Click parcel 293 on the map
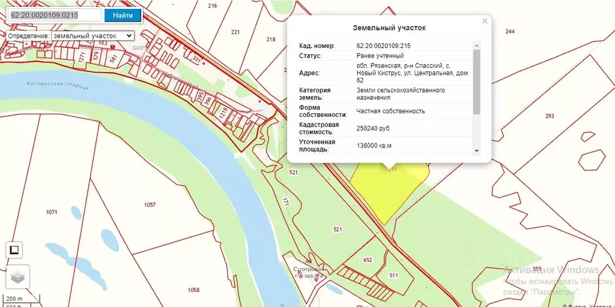The width and height of the screenshot is (615, 307). coord(550,116)
